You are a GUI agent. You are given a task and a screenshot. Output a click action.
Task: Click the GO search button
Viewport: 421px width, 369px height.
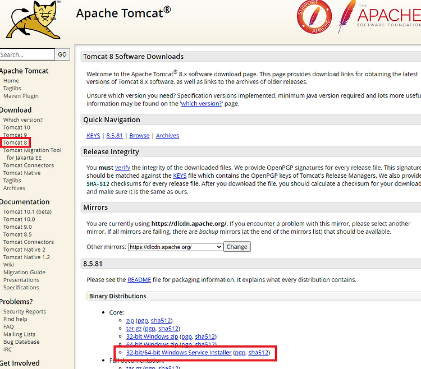point(62,54)
